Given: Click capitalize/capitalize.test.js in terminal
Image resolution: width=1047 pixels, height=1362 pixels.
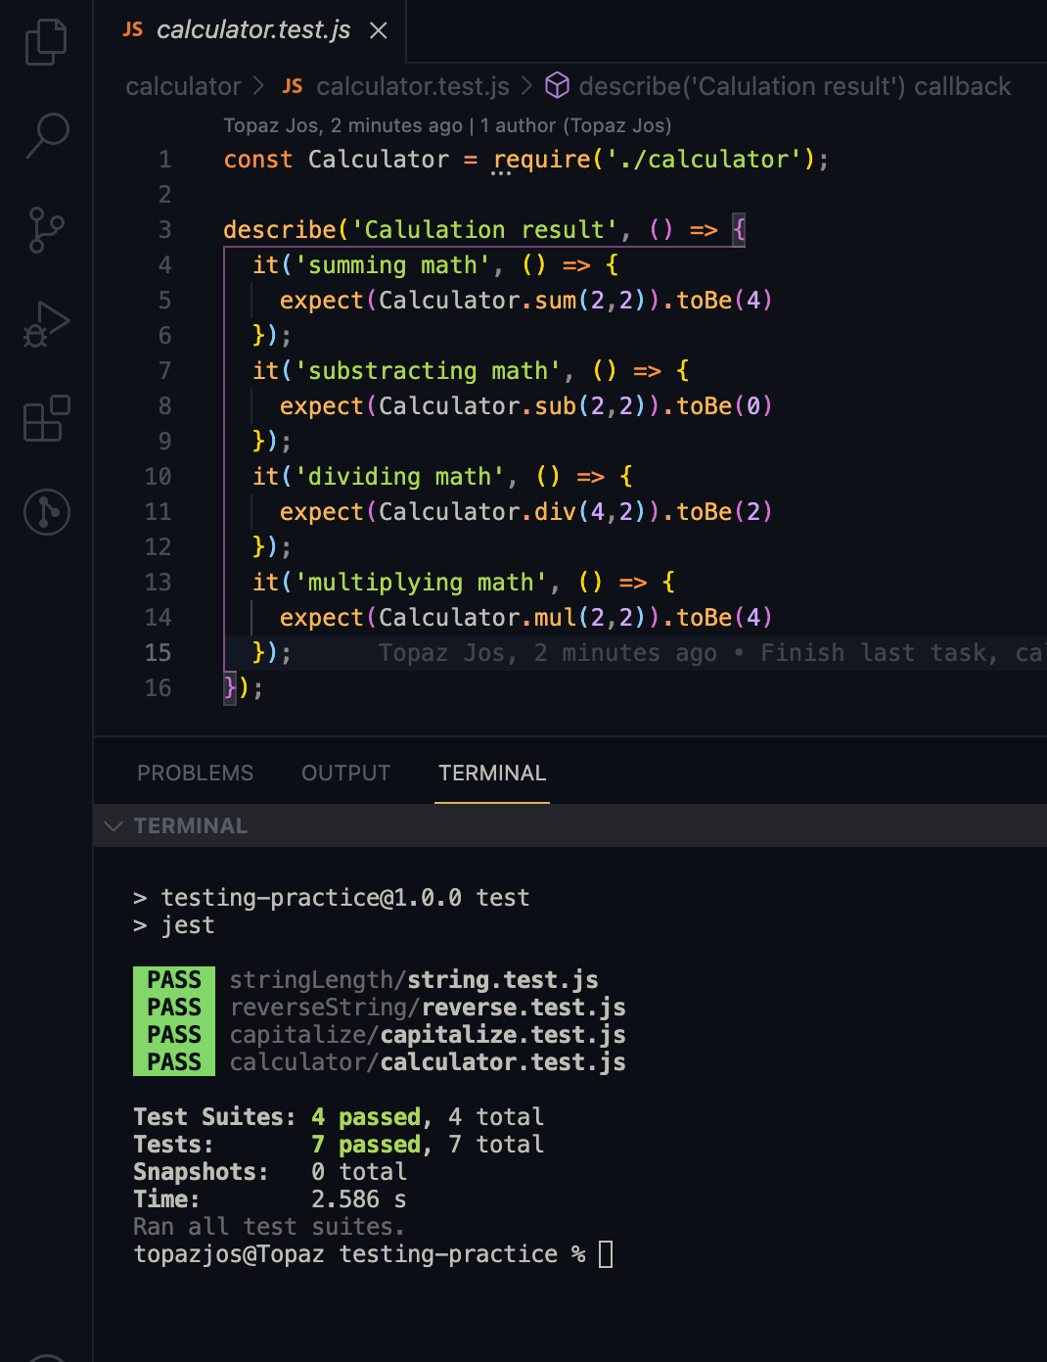Looking at the screenshot, I should point(428,1035).
